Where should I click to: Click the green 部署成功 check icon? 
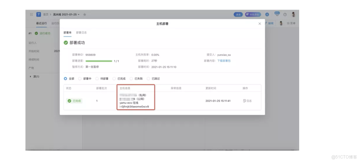[x=66, y=43]
